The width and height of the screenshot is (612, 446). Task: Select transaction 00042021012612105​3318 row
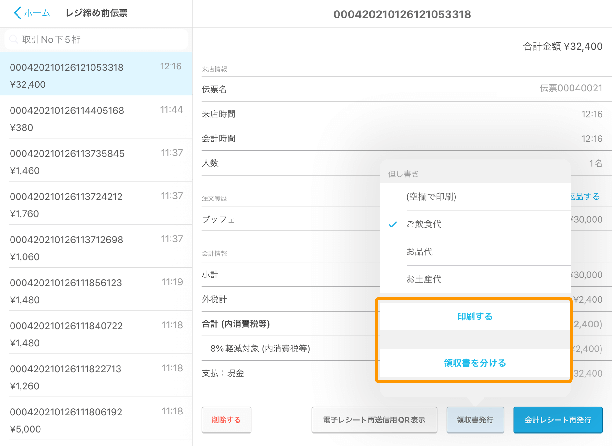(x=96, y=74)
